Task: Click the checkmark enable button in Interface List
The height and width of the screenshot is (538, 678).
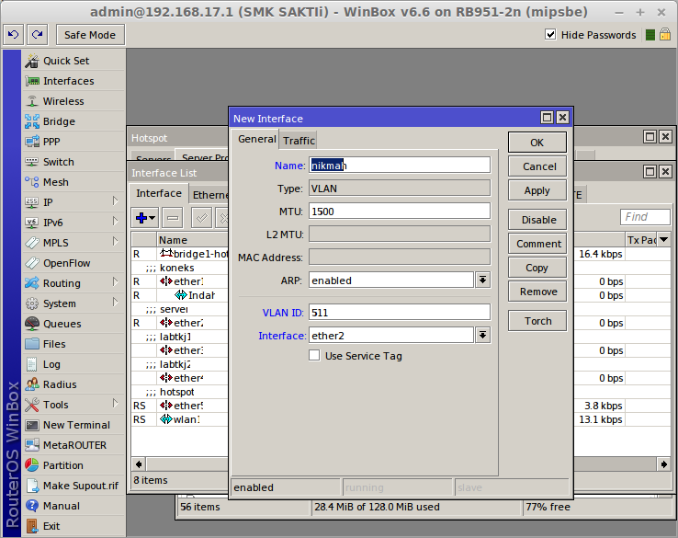Action: [x=201, y=218]
